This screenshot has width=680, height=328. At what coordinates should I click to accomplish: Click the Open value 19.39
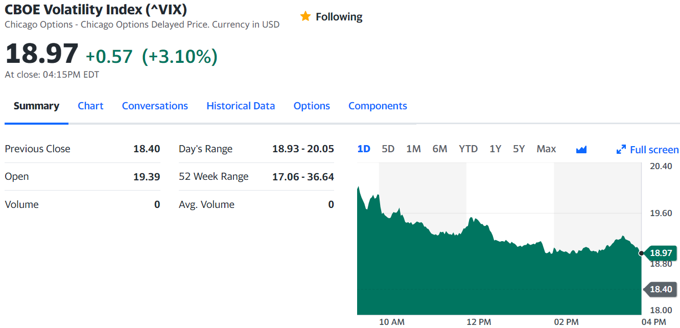[x=147, y=177]
